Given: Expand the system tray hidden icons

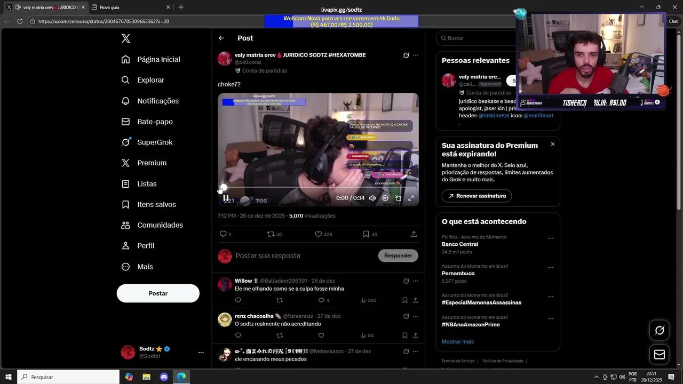Looking at the screenshot, I should click(597, 377).
